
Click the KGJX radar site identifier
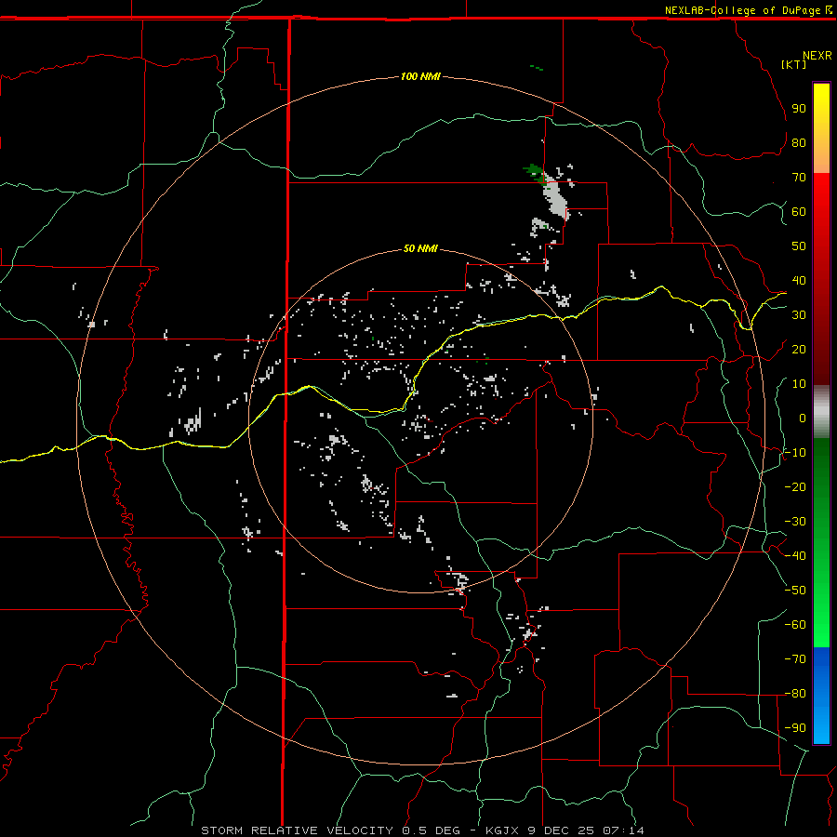(x=502, y=830)
